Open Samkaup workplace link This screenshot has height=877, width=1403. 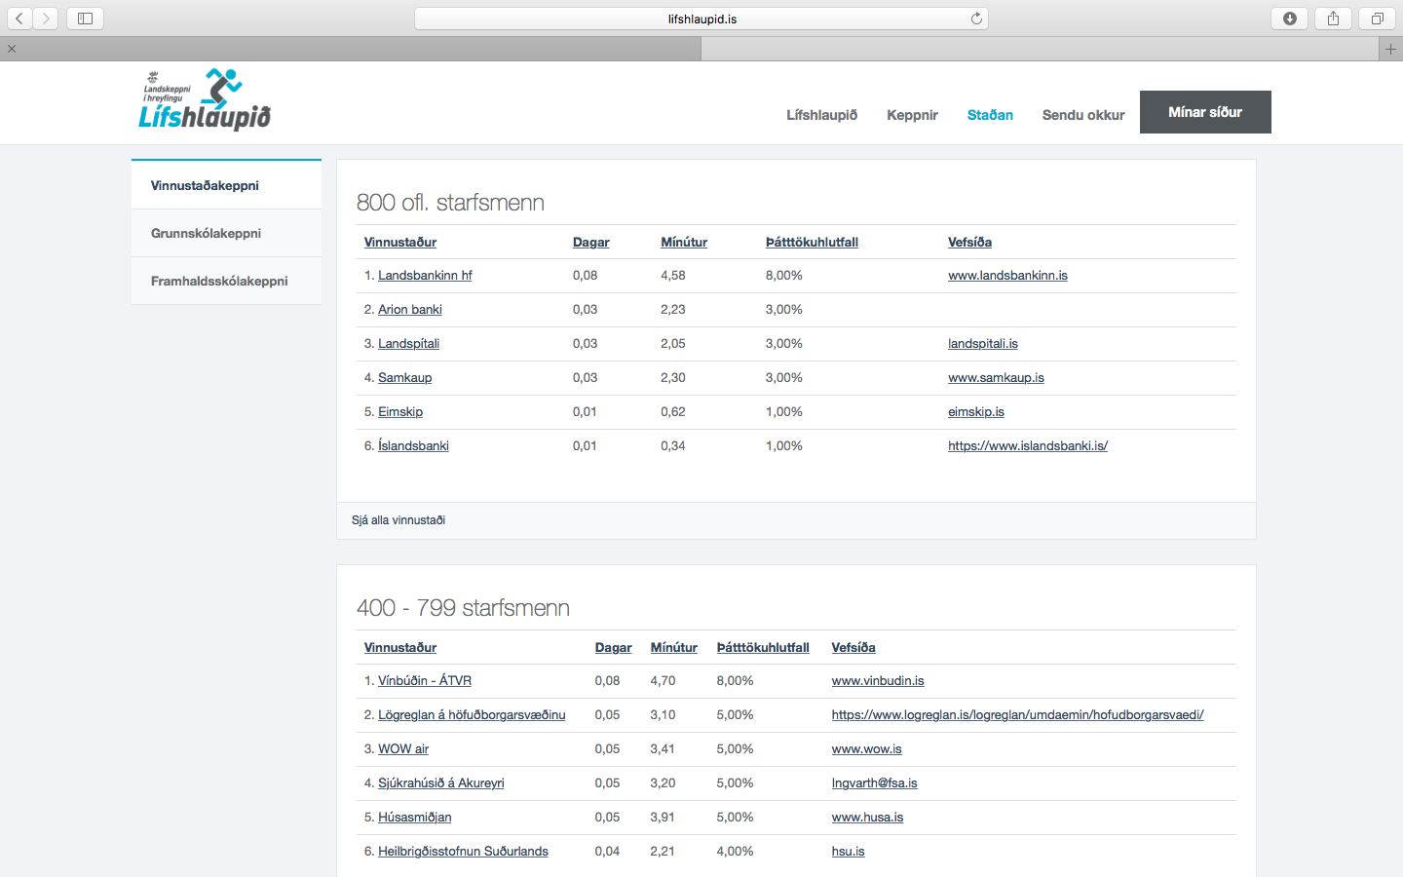point(404,378)
